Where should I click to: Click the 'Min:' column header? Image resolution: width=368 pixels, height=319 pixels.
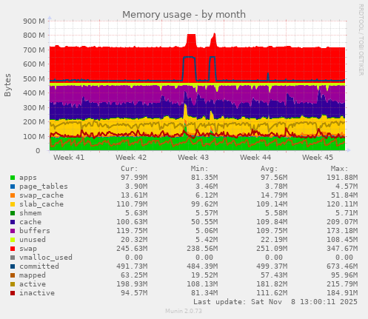pyautogui.click(x=199, y=169)
